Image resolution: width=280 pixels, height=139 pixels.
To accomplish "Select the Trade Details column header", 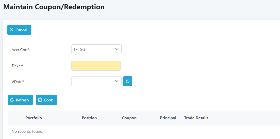I will coord(196,118).
